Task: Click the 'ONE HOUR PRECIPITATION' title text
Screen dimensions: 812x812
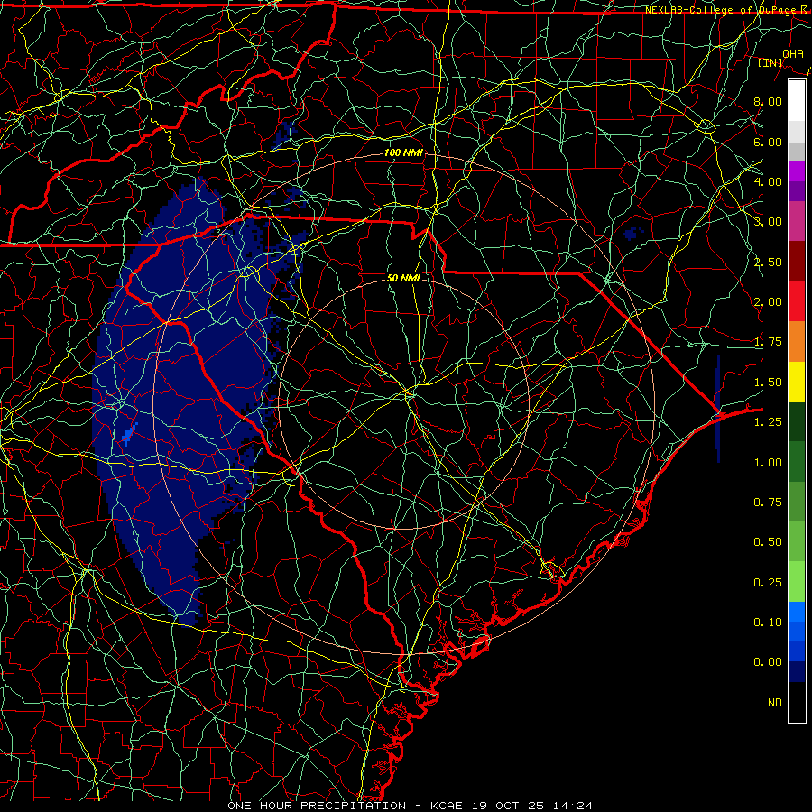Action: pyautogui.click(x=317, y=806)
